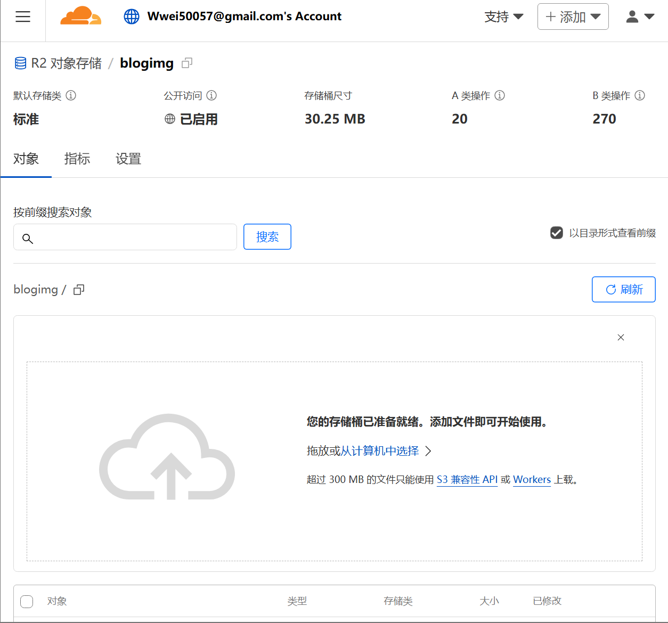Switch to the 设置 tab

pos(128,159)
